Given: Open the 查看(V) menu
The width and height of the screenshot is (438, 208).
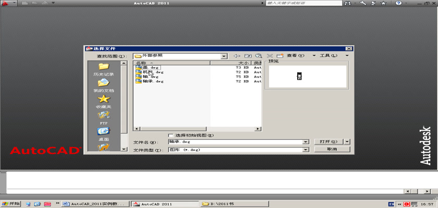Looking at the screenshot, I should pos(295,56).
